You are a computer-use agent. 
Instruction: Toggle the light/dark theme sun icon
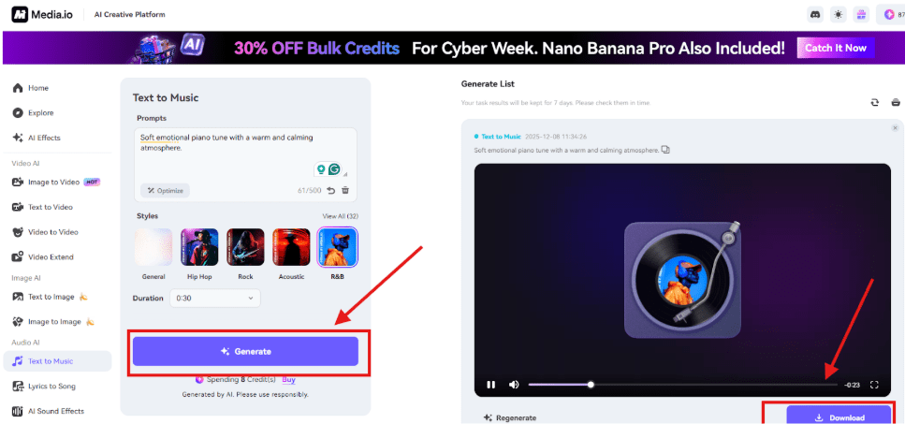tap(838, 15)
